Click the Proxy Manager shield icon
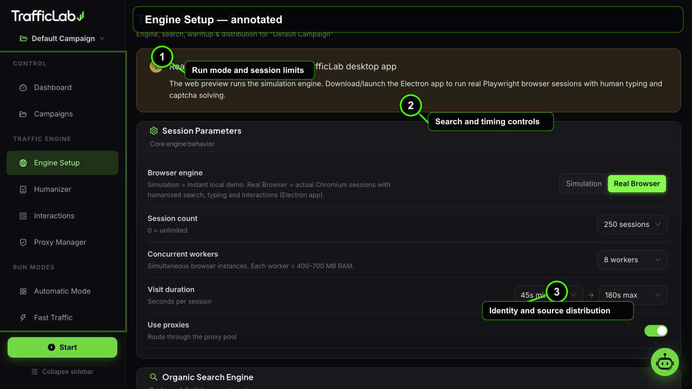Viewport: 692px width, 389px height. (x=23, y=242)
